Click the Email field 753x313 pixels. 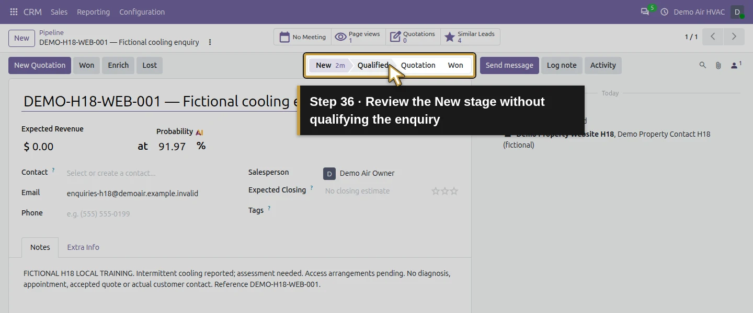point(149,194)
